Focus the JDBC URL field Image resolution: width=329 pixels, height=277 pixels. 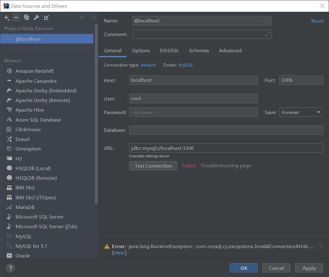(226, 148)
